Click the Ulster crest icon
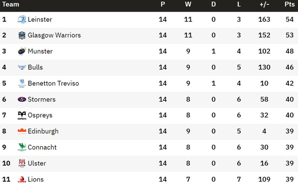 click(x=22, y=163)
